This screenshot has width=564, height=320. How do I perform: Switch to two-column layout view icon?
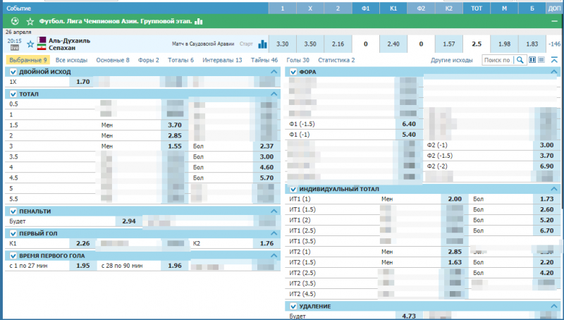point(531,61)
